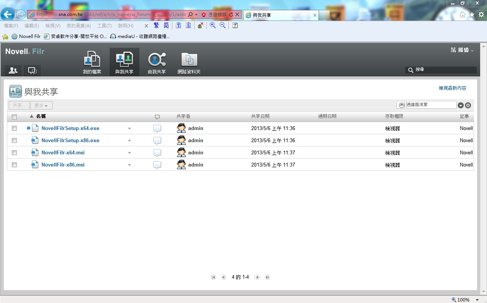
Task: Open address bar search dropdown arrow
Action: tap(196, 14)
